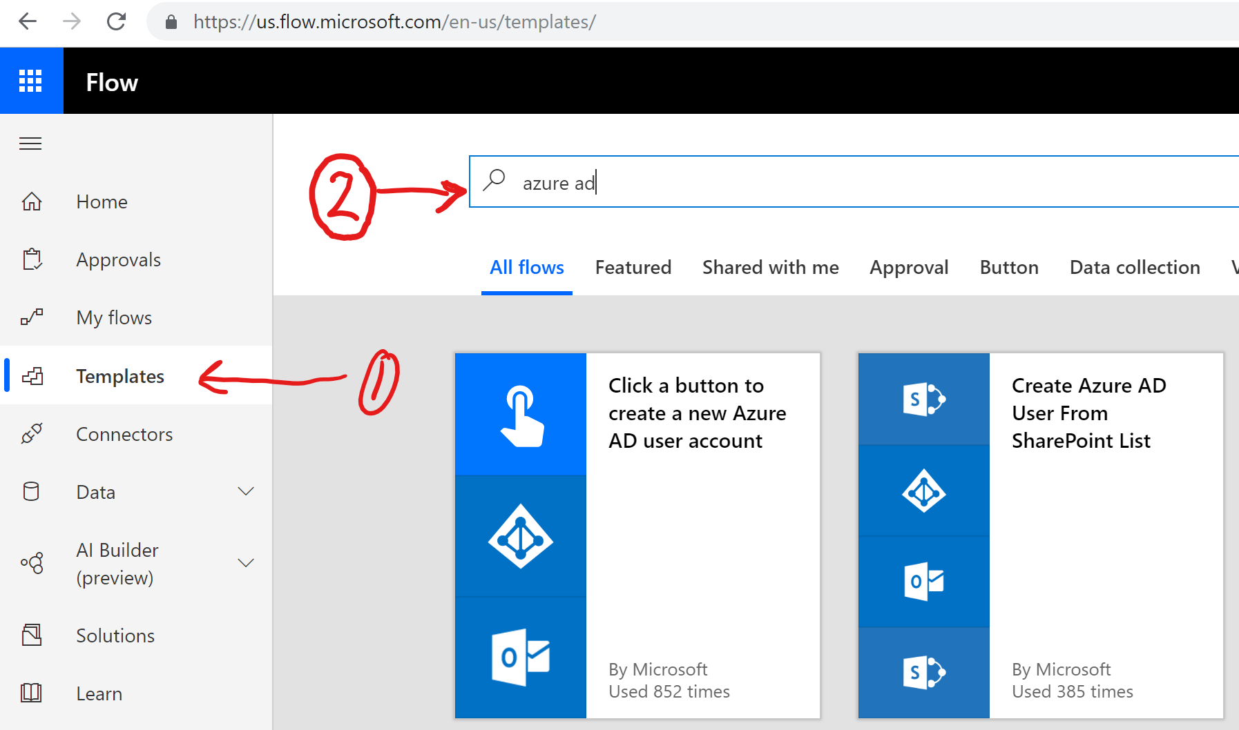Click the template search field
The width and height of the screenshot is (1239, 730).
click(x=854, y=181)
